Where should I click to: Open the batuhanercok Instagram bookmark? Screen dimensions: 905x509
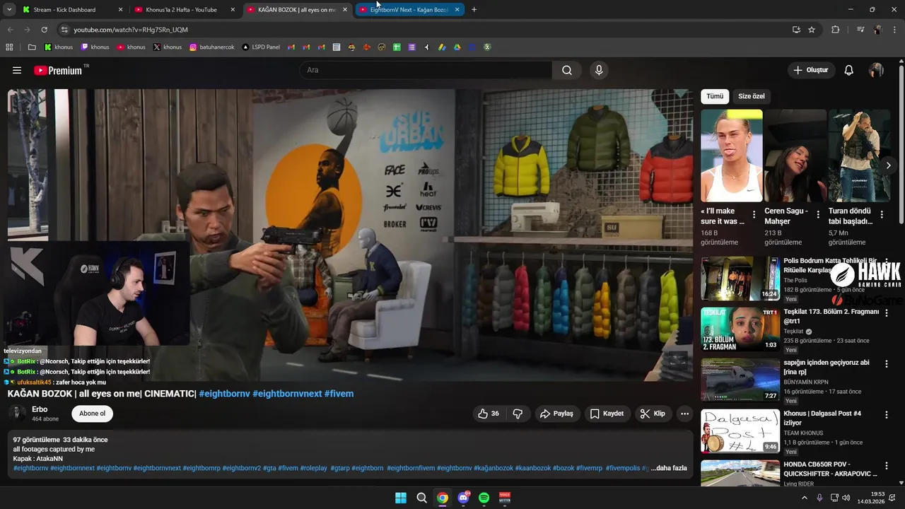pos(212,47)
